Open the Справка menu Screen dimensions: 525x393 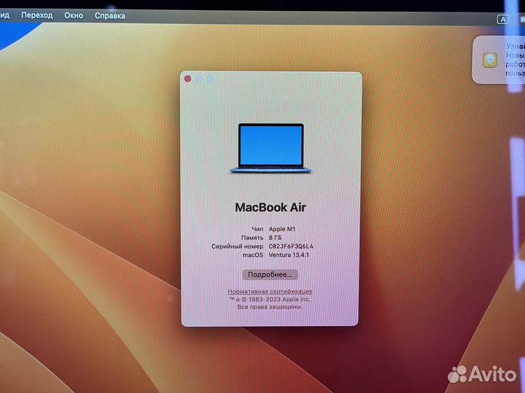click(110, 16)
